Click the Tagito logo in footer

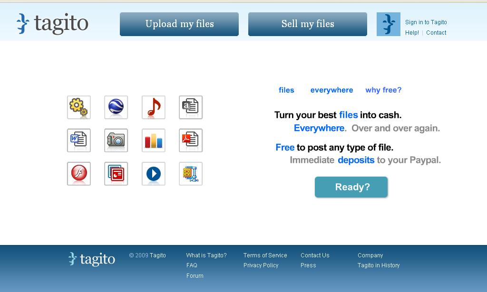pyautogui.click(x=92, y=259)
